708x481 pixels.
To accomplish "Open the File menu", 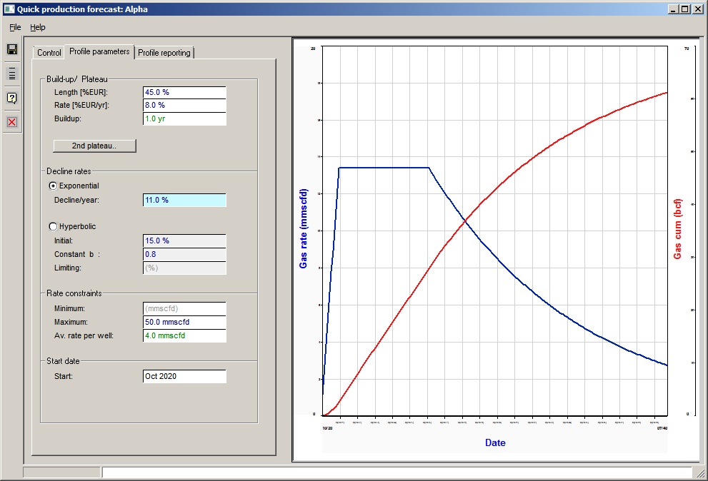I will 15,27.
